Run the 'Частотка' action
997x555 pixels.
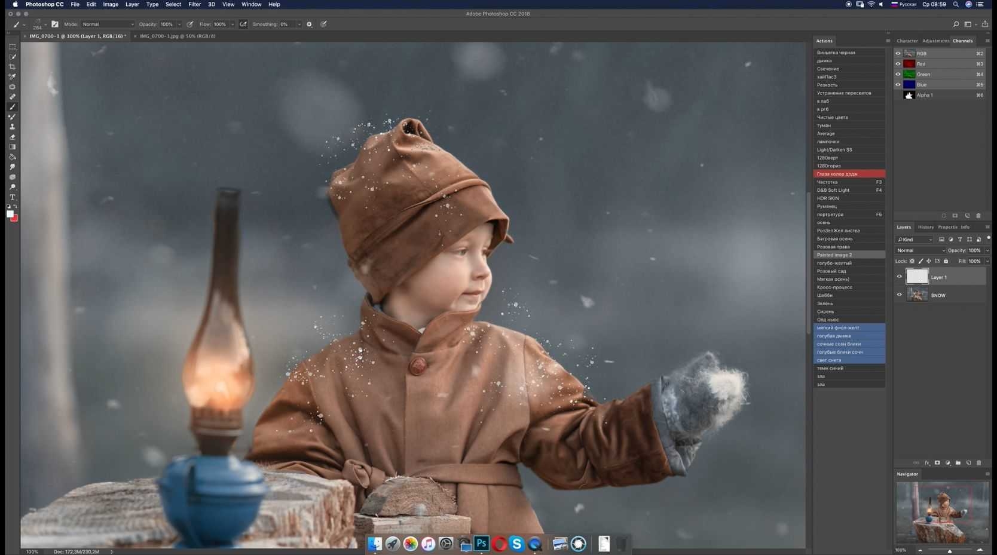pos(849,182)
